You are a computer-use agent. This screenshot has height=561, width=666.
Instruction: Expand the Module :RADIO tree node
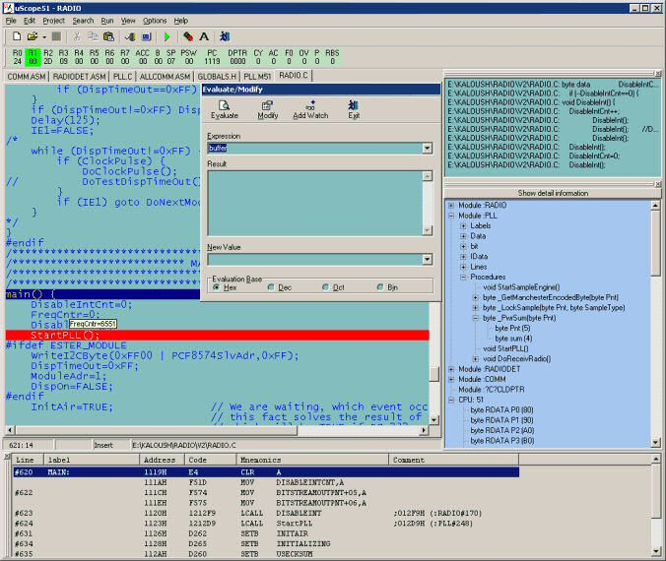[451, 204]
